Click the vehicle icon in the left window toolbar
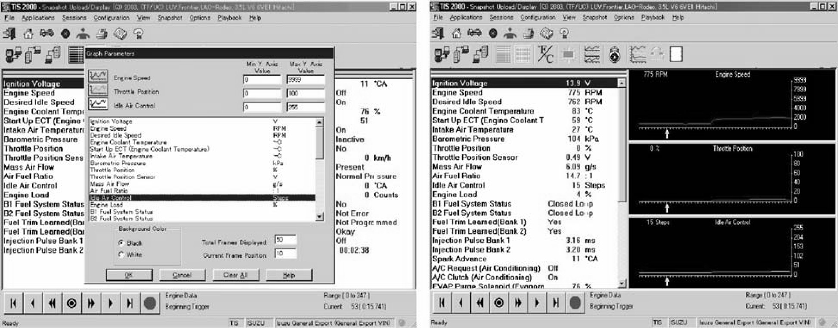838x328 pixels. [47, 34]
